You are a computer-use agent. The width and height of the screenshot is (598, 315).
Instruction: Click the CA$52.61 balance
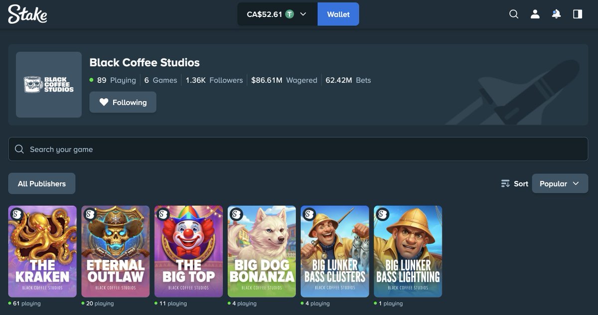pyautogui.click(x=265, y=14)
